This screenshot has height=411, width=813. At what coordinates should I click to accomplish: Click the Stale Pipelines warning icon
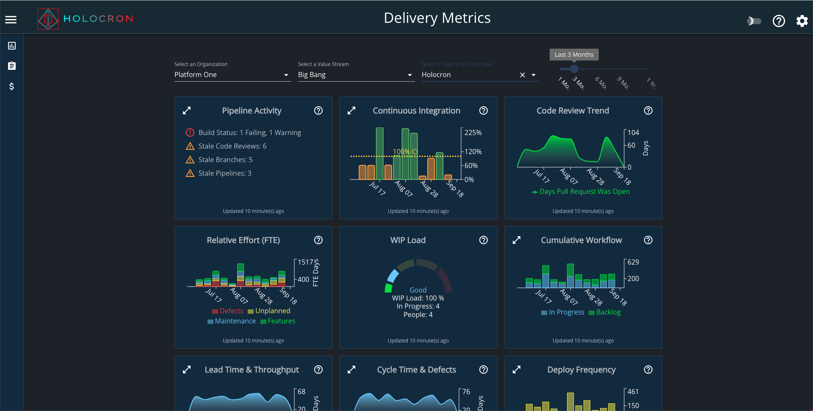(190, 173)
